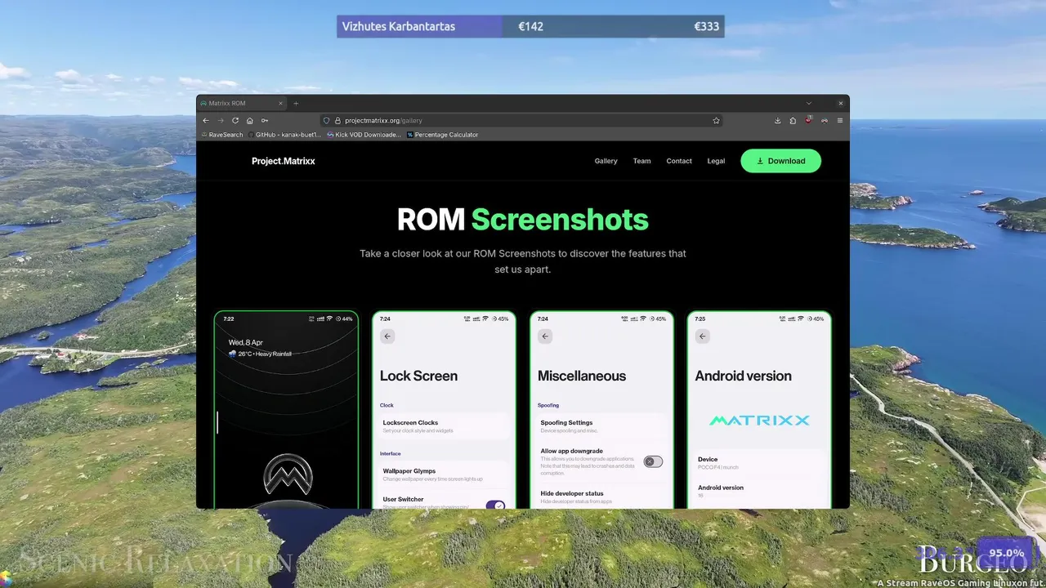Click the Lockscreen Clocks row
Image resolution: width=1046 pixels, height=588 pixels.
444,426
